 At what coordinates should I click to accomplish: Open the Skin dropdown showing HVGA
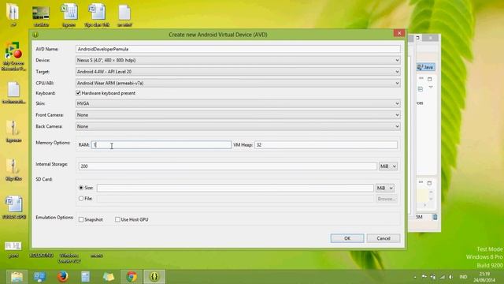click(x=238, y=103)
